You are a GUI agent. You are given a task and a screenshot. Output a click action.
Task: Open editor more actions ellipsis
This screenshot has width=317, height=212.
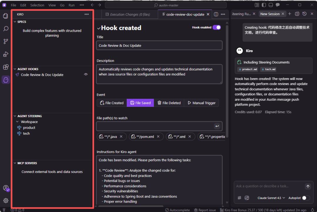223,14
